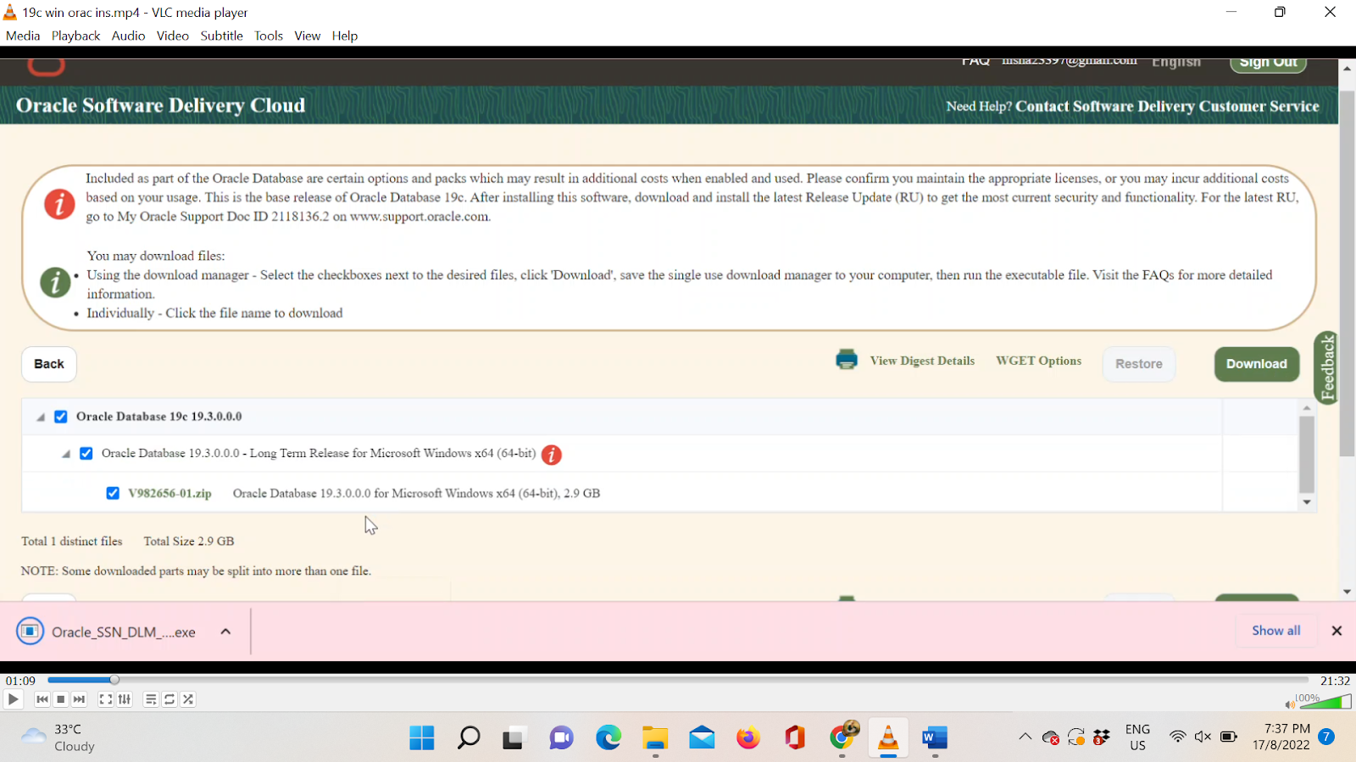The image size is (1356, 762).
Task: Click red info icon next to Long Term Release row
Action: pyautogui.click(x=552, y=455)
